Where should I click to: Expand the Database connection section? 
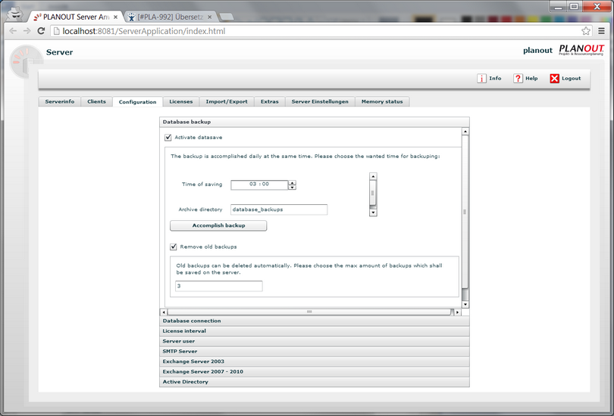315,321
